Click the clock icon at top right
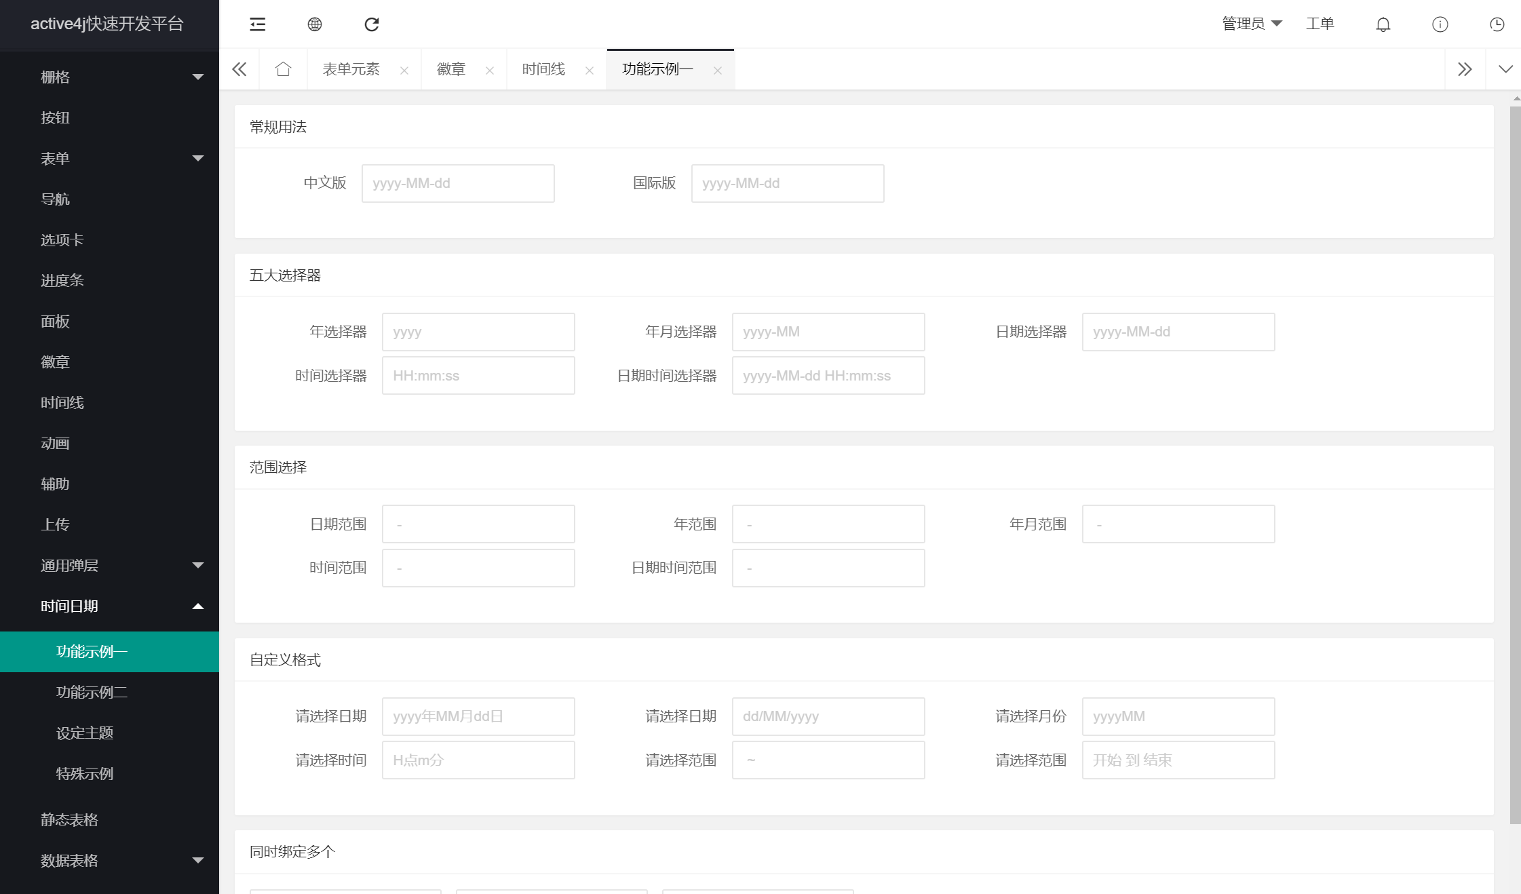The height and width of the screenshot is (894, 1521). [1497, 24]
